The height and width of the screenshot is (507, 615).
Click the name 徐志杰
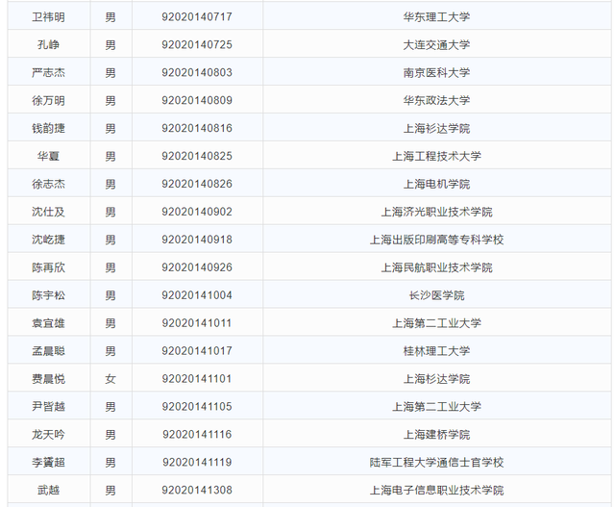(x=48, y=184)
